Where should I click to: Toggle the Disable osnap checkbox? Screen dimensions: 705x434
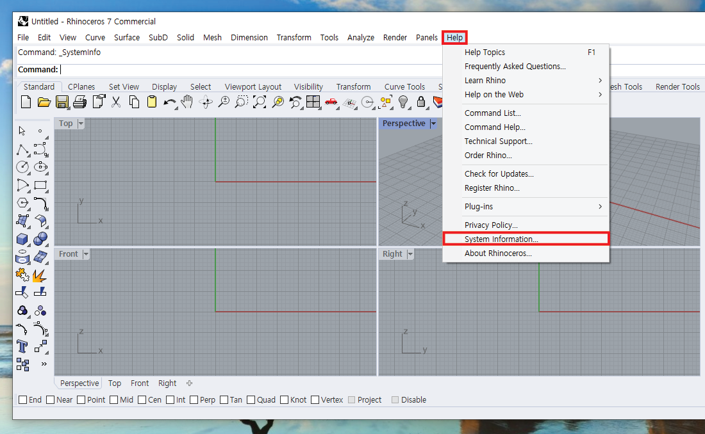(x=395, y=400)
